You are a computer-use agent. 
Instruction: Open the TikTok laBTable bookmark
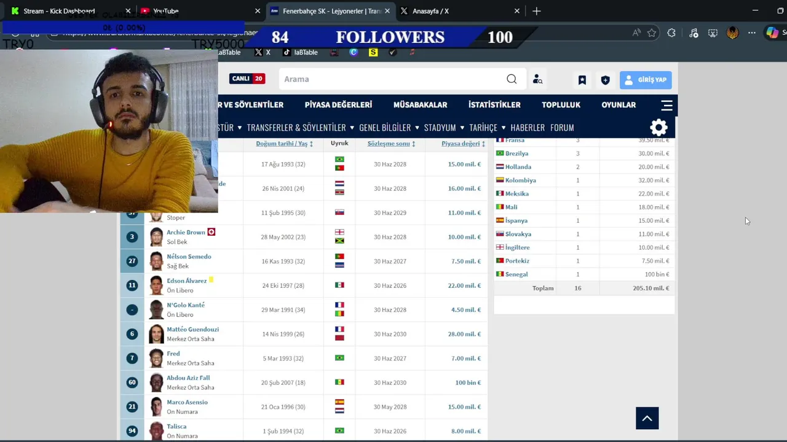(x=300, y=52)
